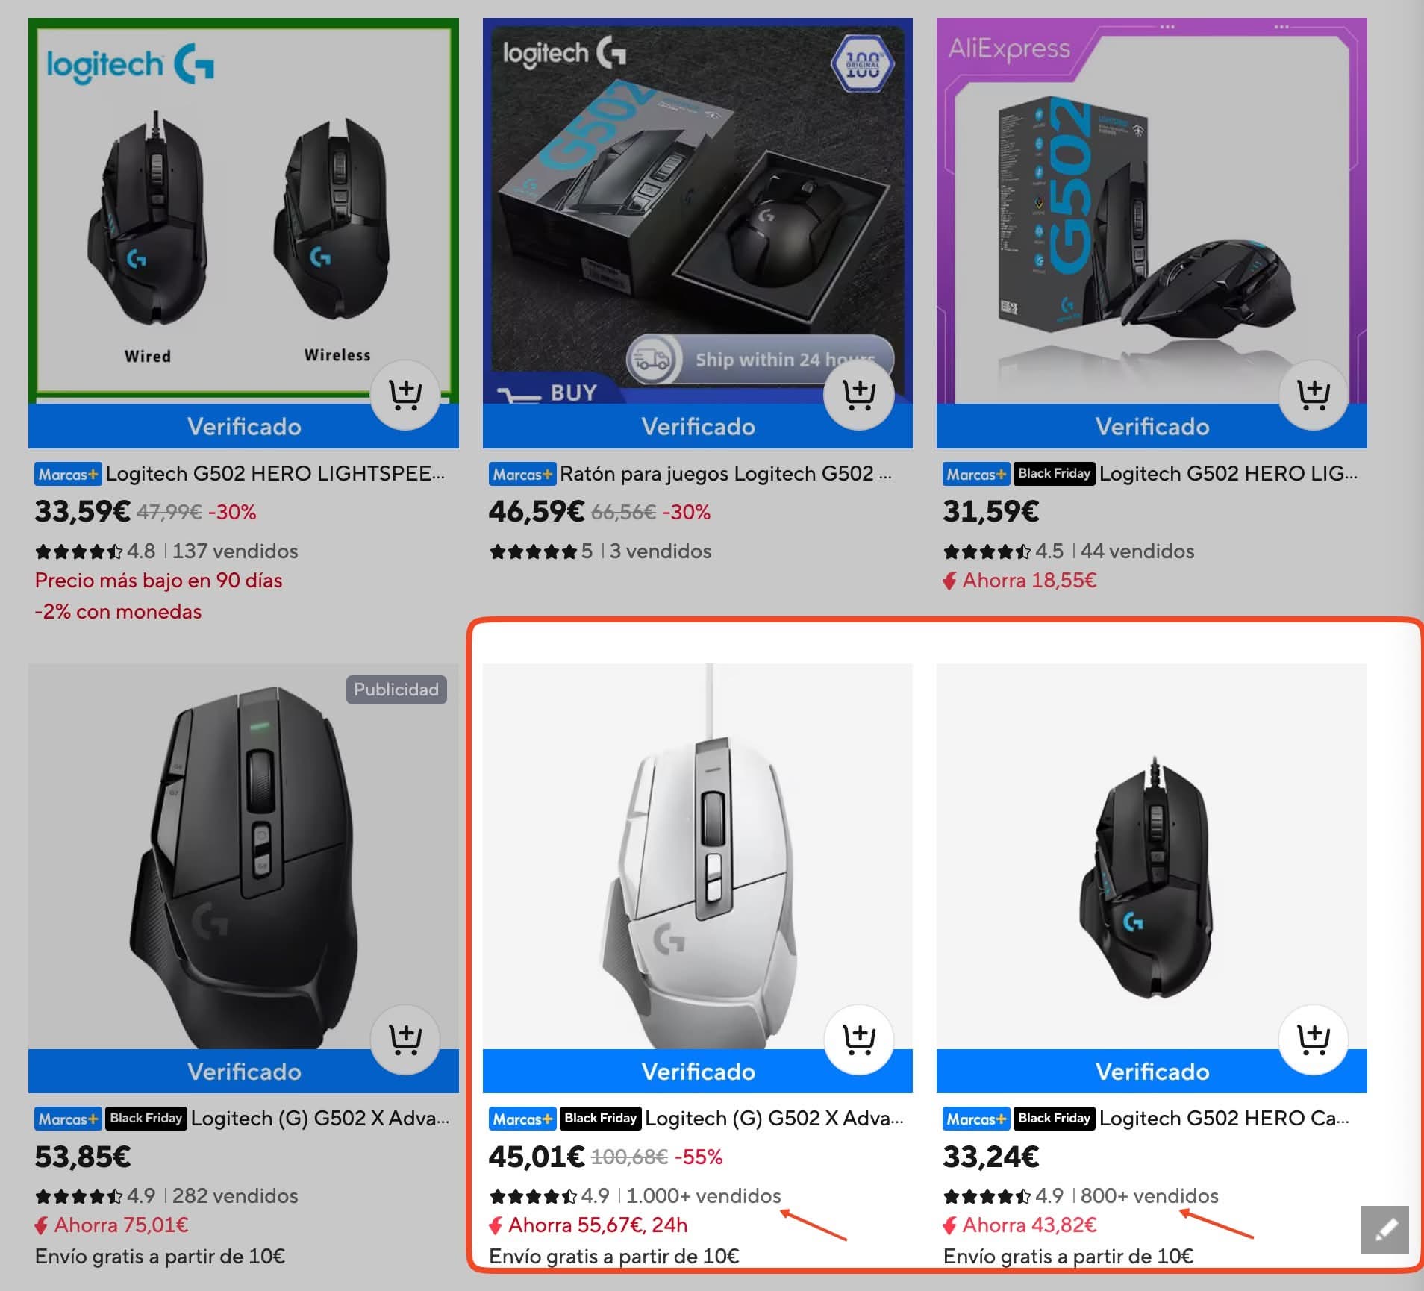Add wired/wireless G502 HERO to cart
The image size is (1424, 1291).
click(x=405, y=395)
